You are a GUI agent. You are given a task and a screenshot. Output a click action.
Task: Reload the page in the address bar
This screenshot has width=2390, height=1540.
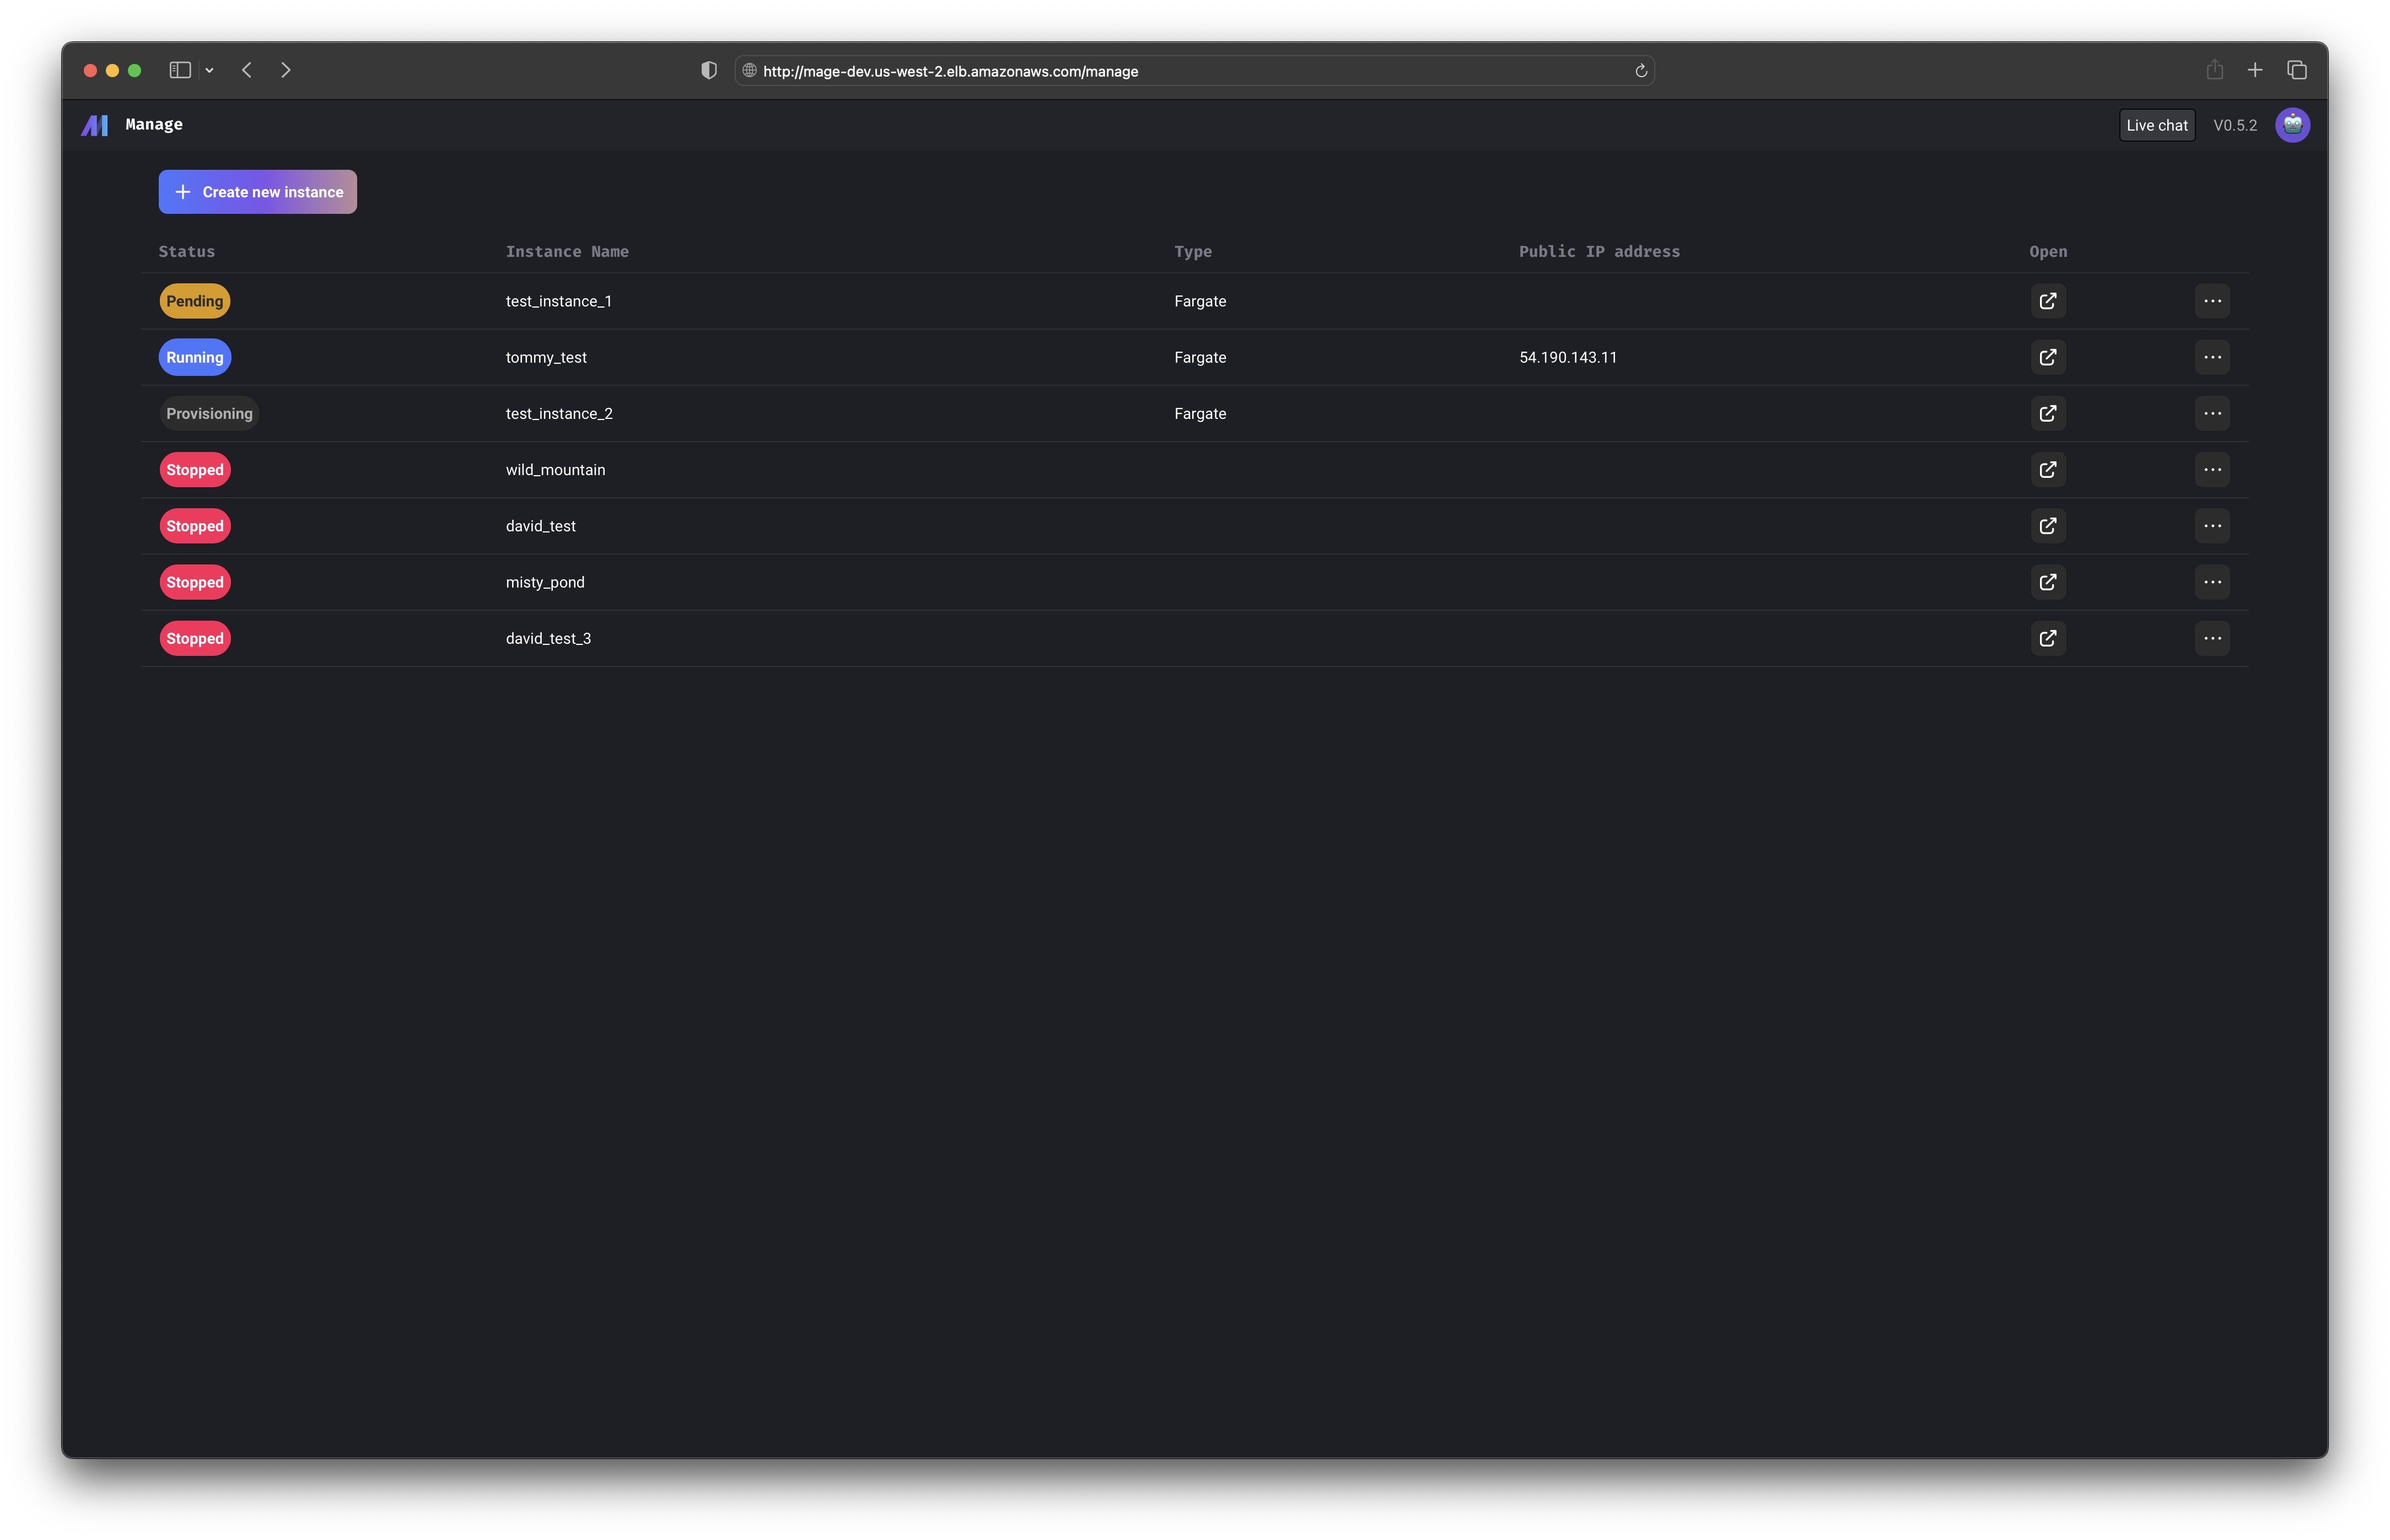[1640, 71]
